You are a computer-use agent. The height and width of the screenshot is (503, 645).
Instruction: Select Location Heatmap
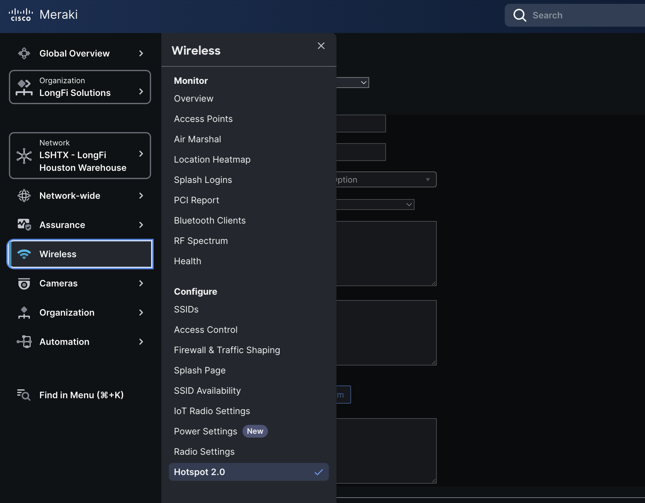[212, 159]
